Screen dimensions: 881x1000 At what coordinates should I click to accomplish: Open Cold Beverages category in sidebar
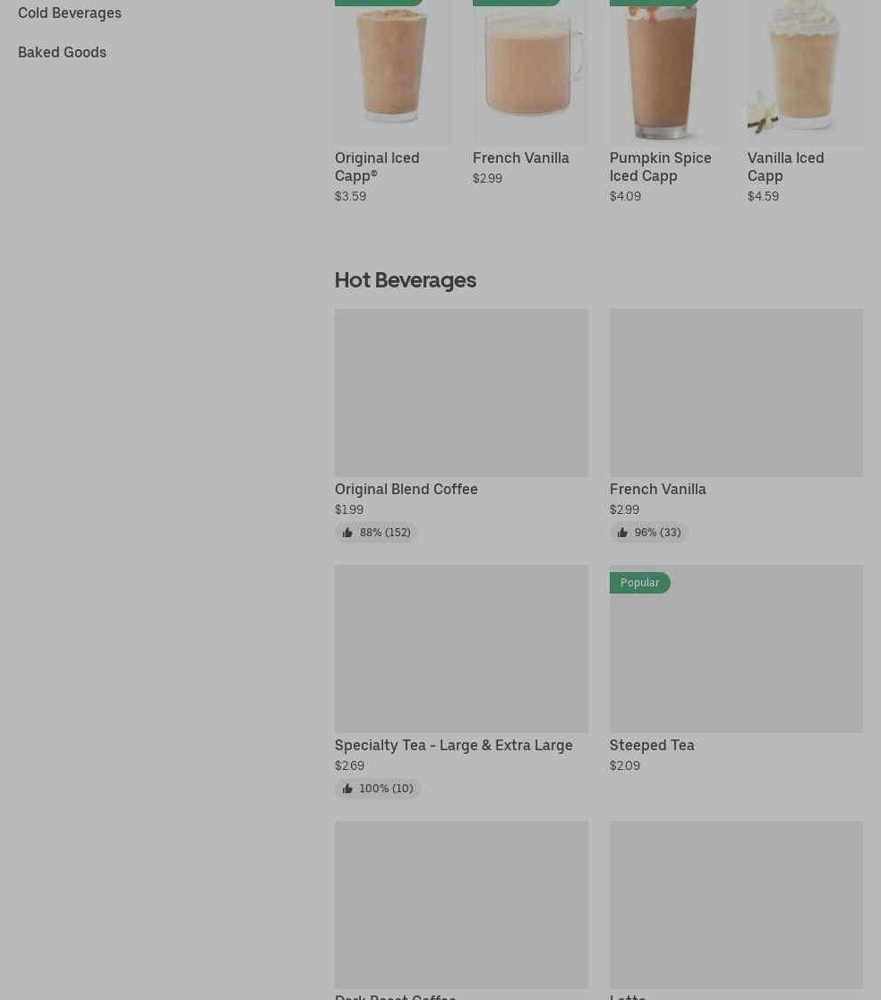70,13
